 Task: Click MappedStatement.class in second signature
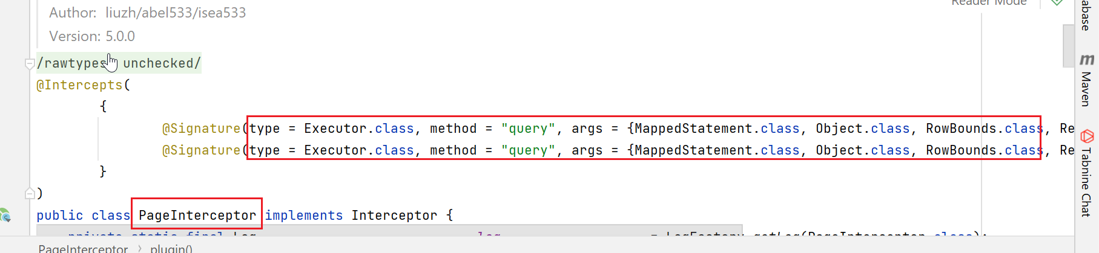tap(717, 150)
